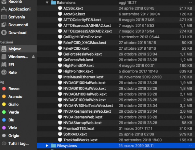
Task: Select FakePCIID_XHCIMux.kext file icon
Action: 60,43
